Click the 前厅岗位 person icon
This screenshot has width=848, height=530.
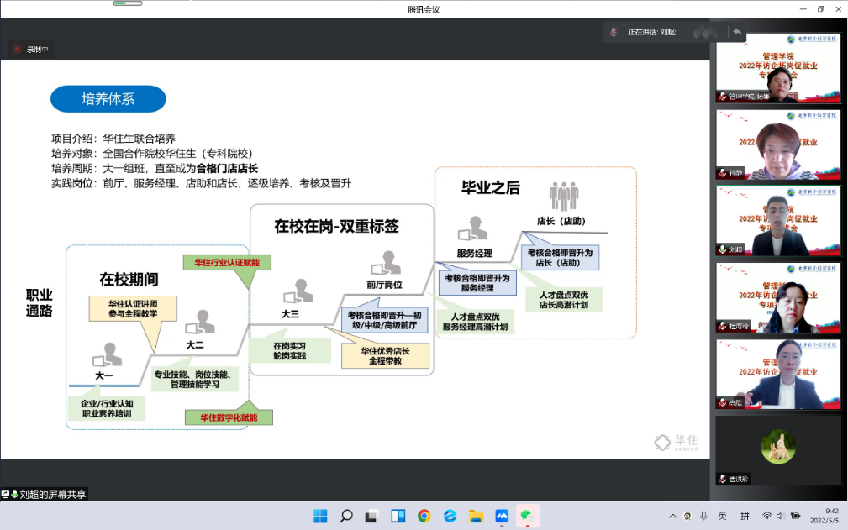[386, 263]
